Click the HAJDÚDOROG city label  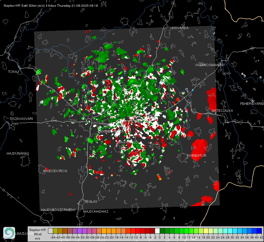(55, 171)
